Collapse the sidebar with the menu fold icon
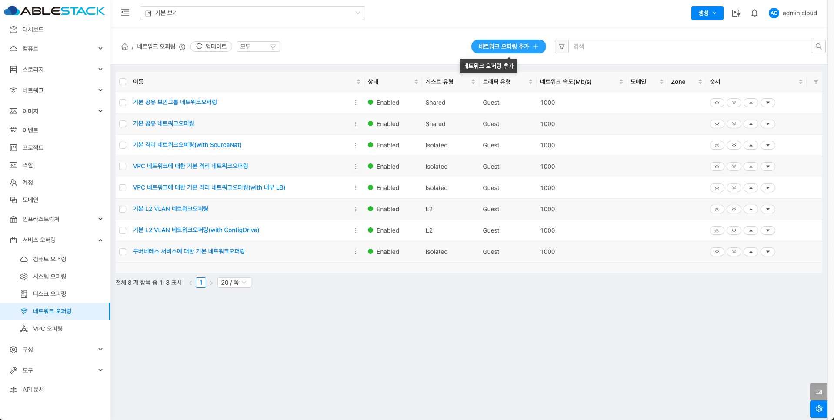Viewport: 834px width, 420px height. (x=125, y=13)
